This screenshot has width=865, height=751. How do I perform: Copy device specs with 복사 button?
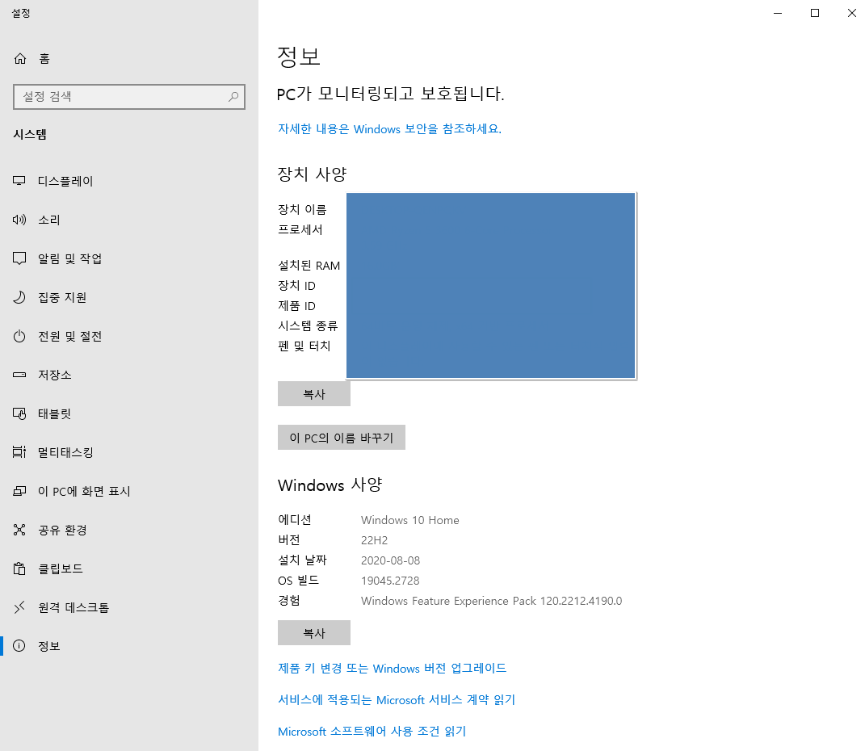click(x=314, y=394)
